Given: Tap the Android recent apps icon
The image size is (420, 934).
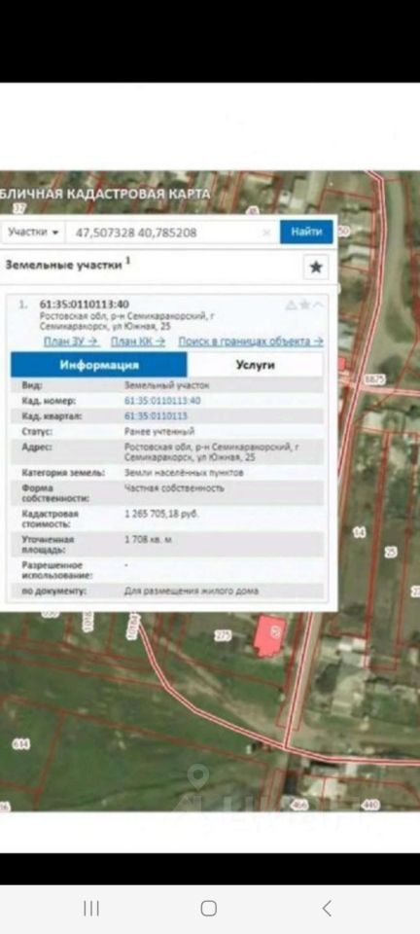Looking at the screenshot, I should pos(91,909).
